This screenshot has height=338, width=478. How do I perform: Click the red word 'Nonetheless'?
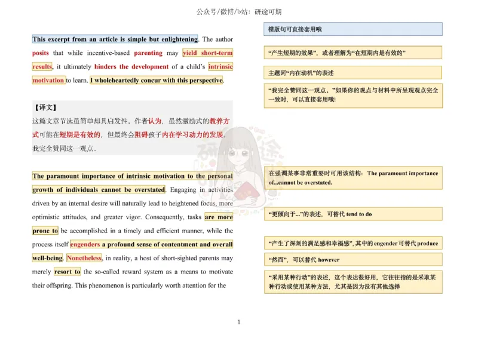coord(84,258)
